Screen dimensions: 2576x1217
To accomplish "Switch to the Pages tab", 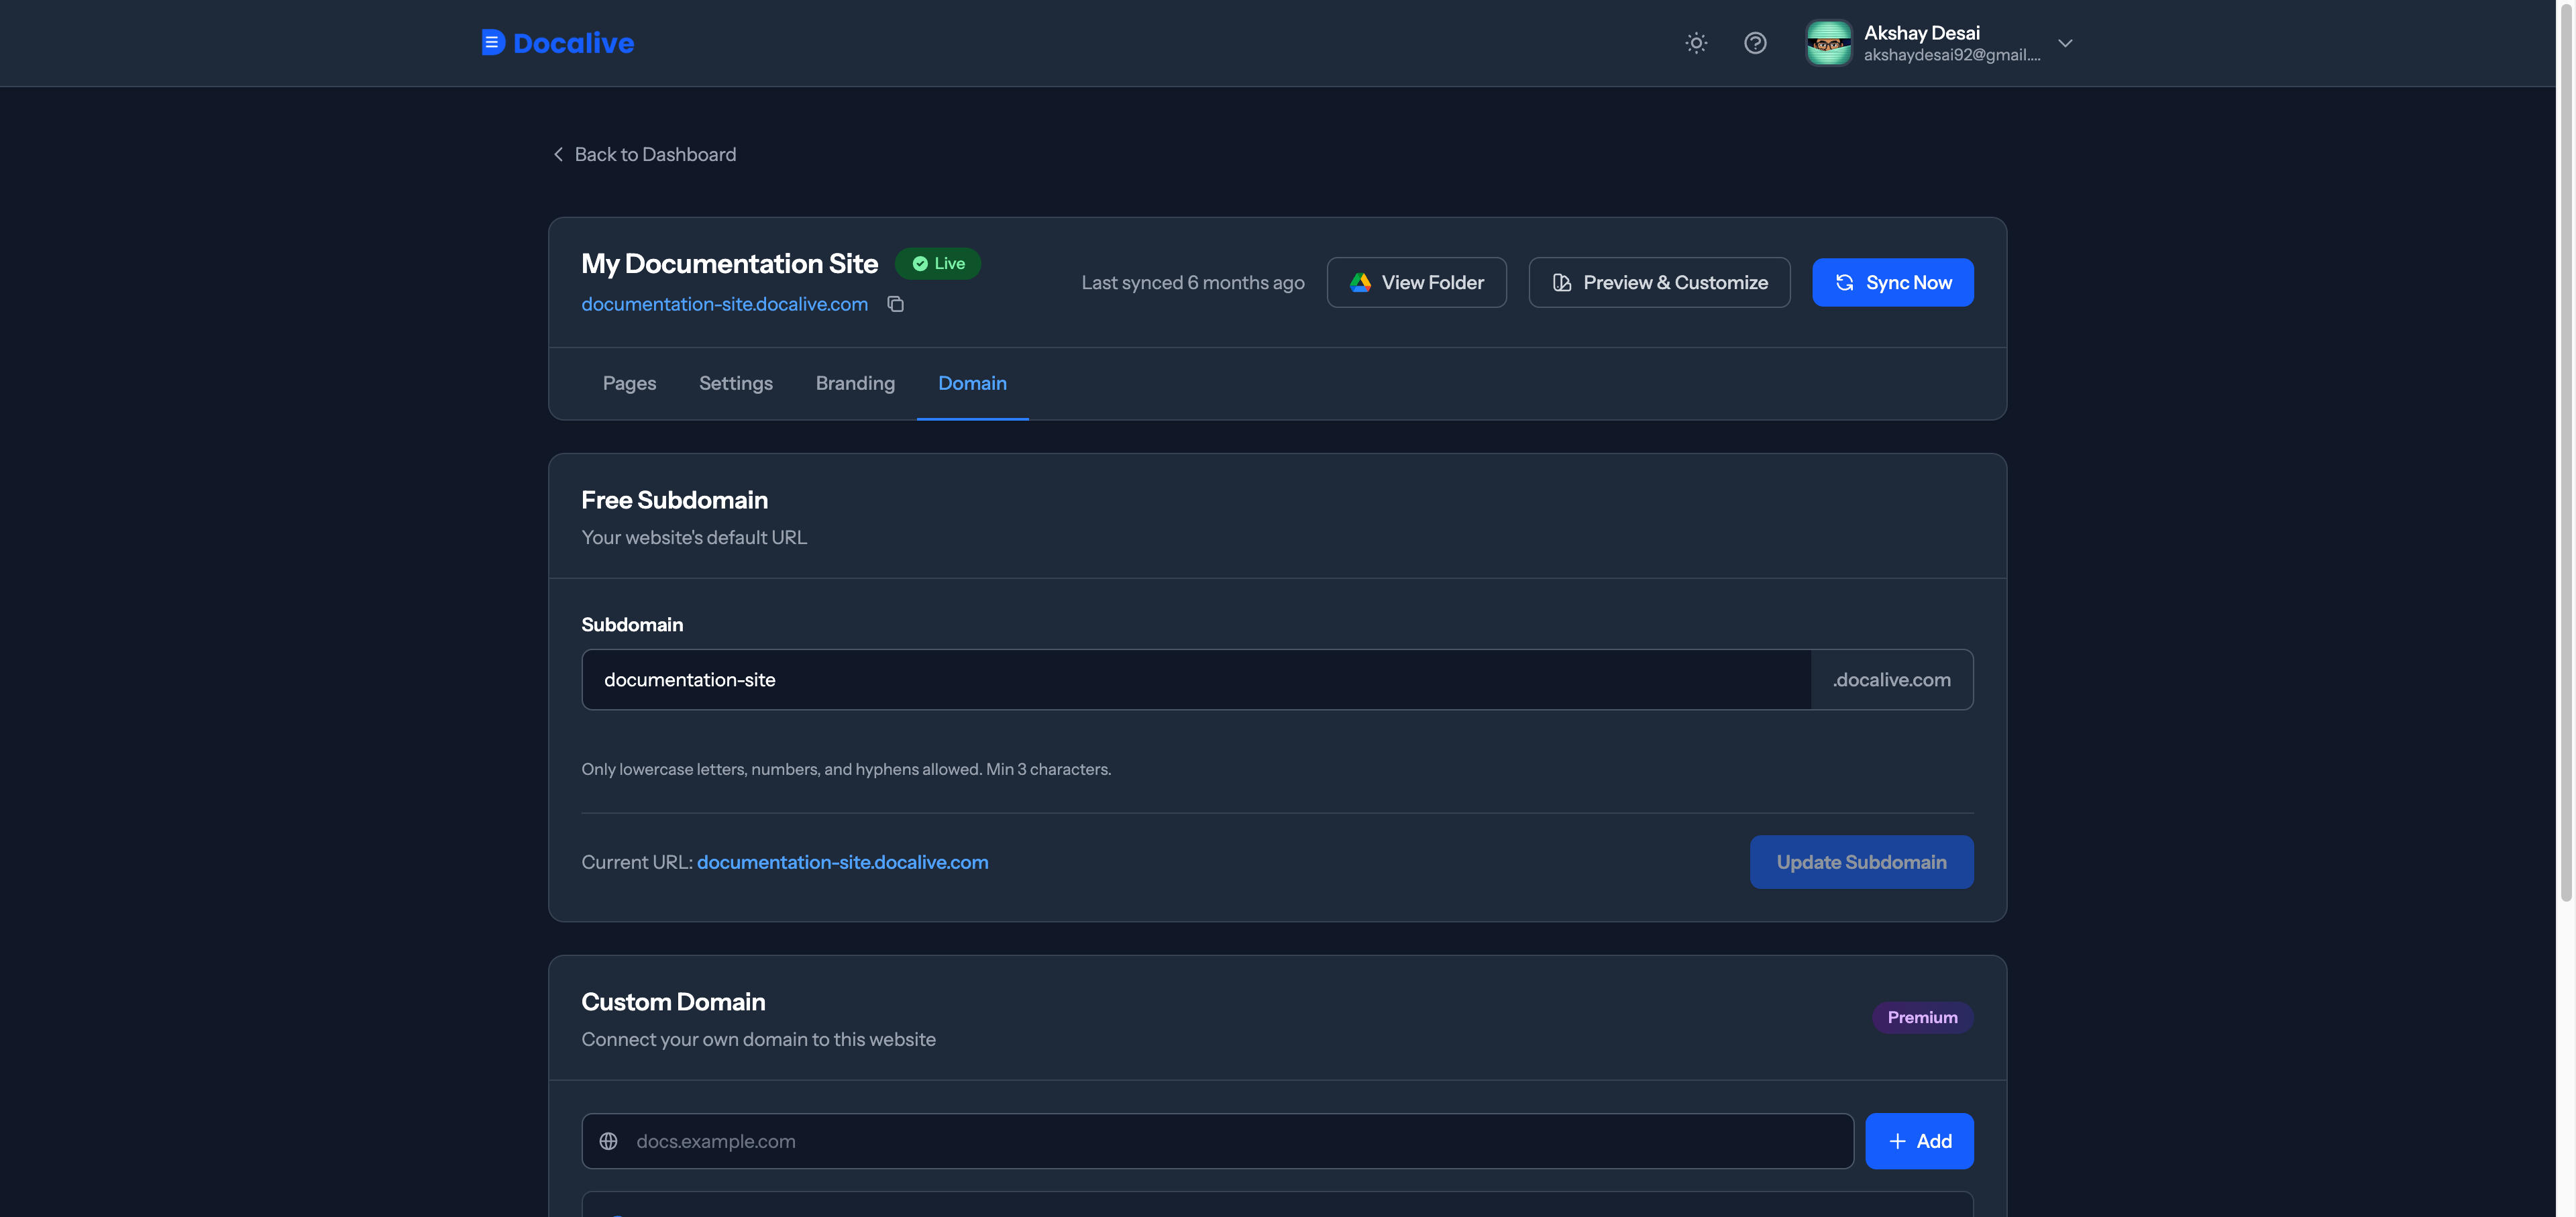I will coord(629,383).
